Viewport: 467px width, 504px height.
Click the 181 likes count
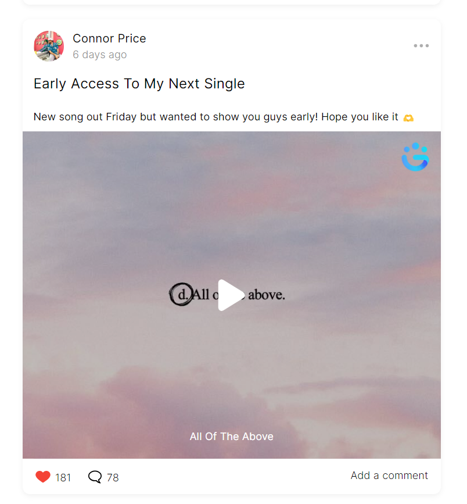click(x=63, y=478)
